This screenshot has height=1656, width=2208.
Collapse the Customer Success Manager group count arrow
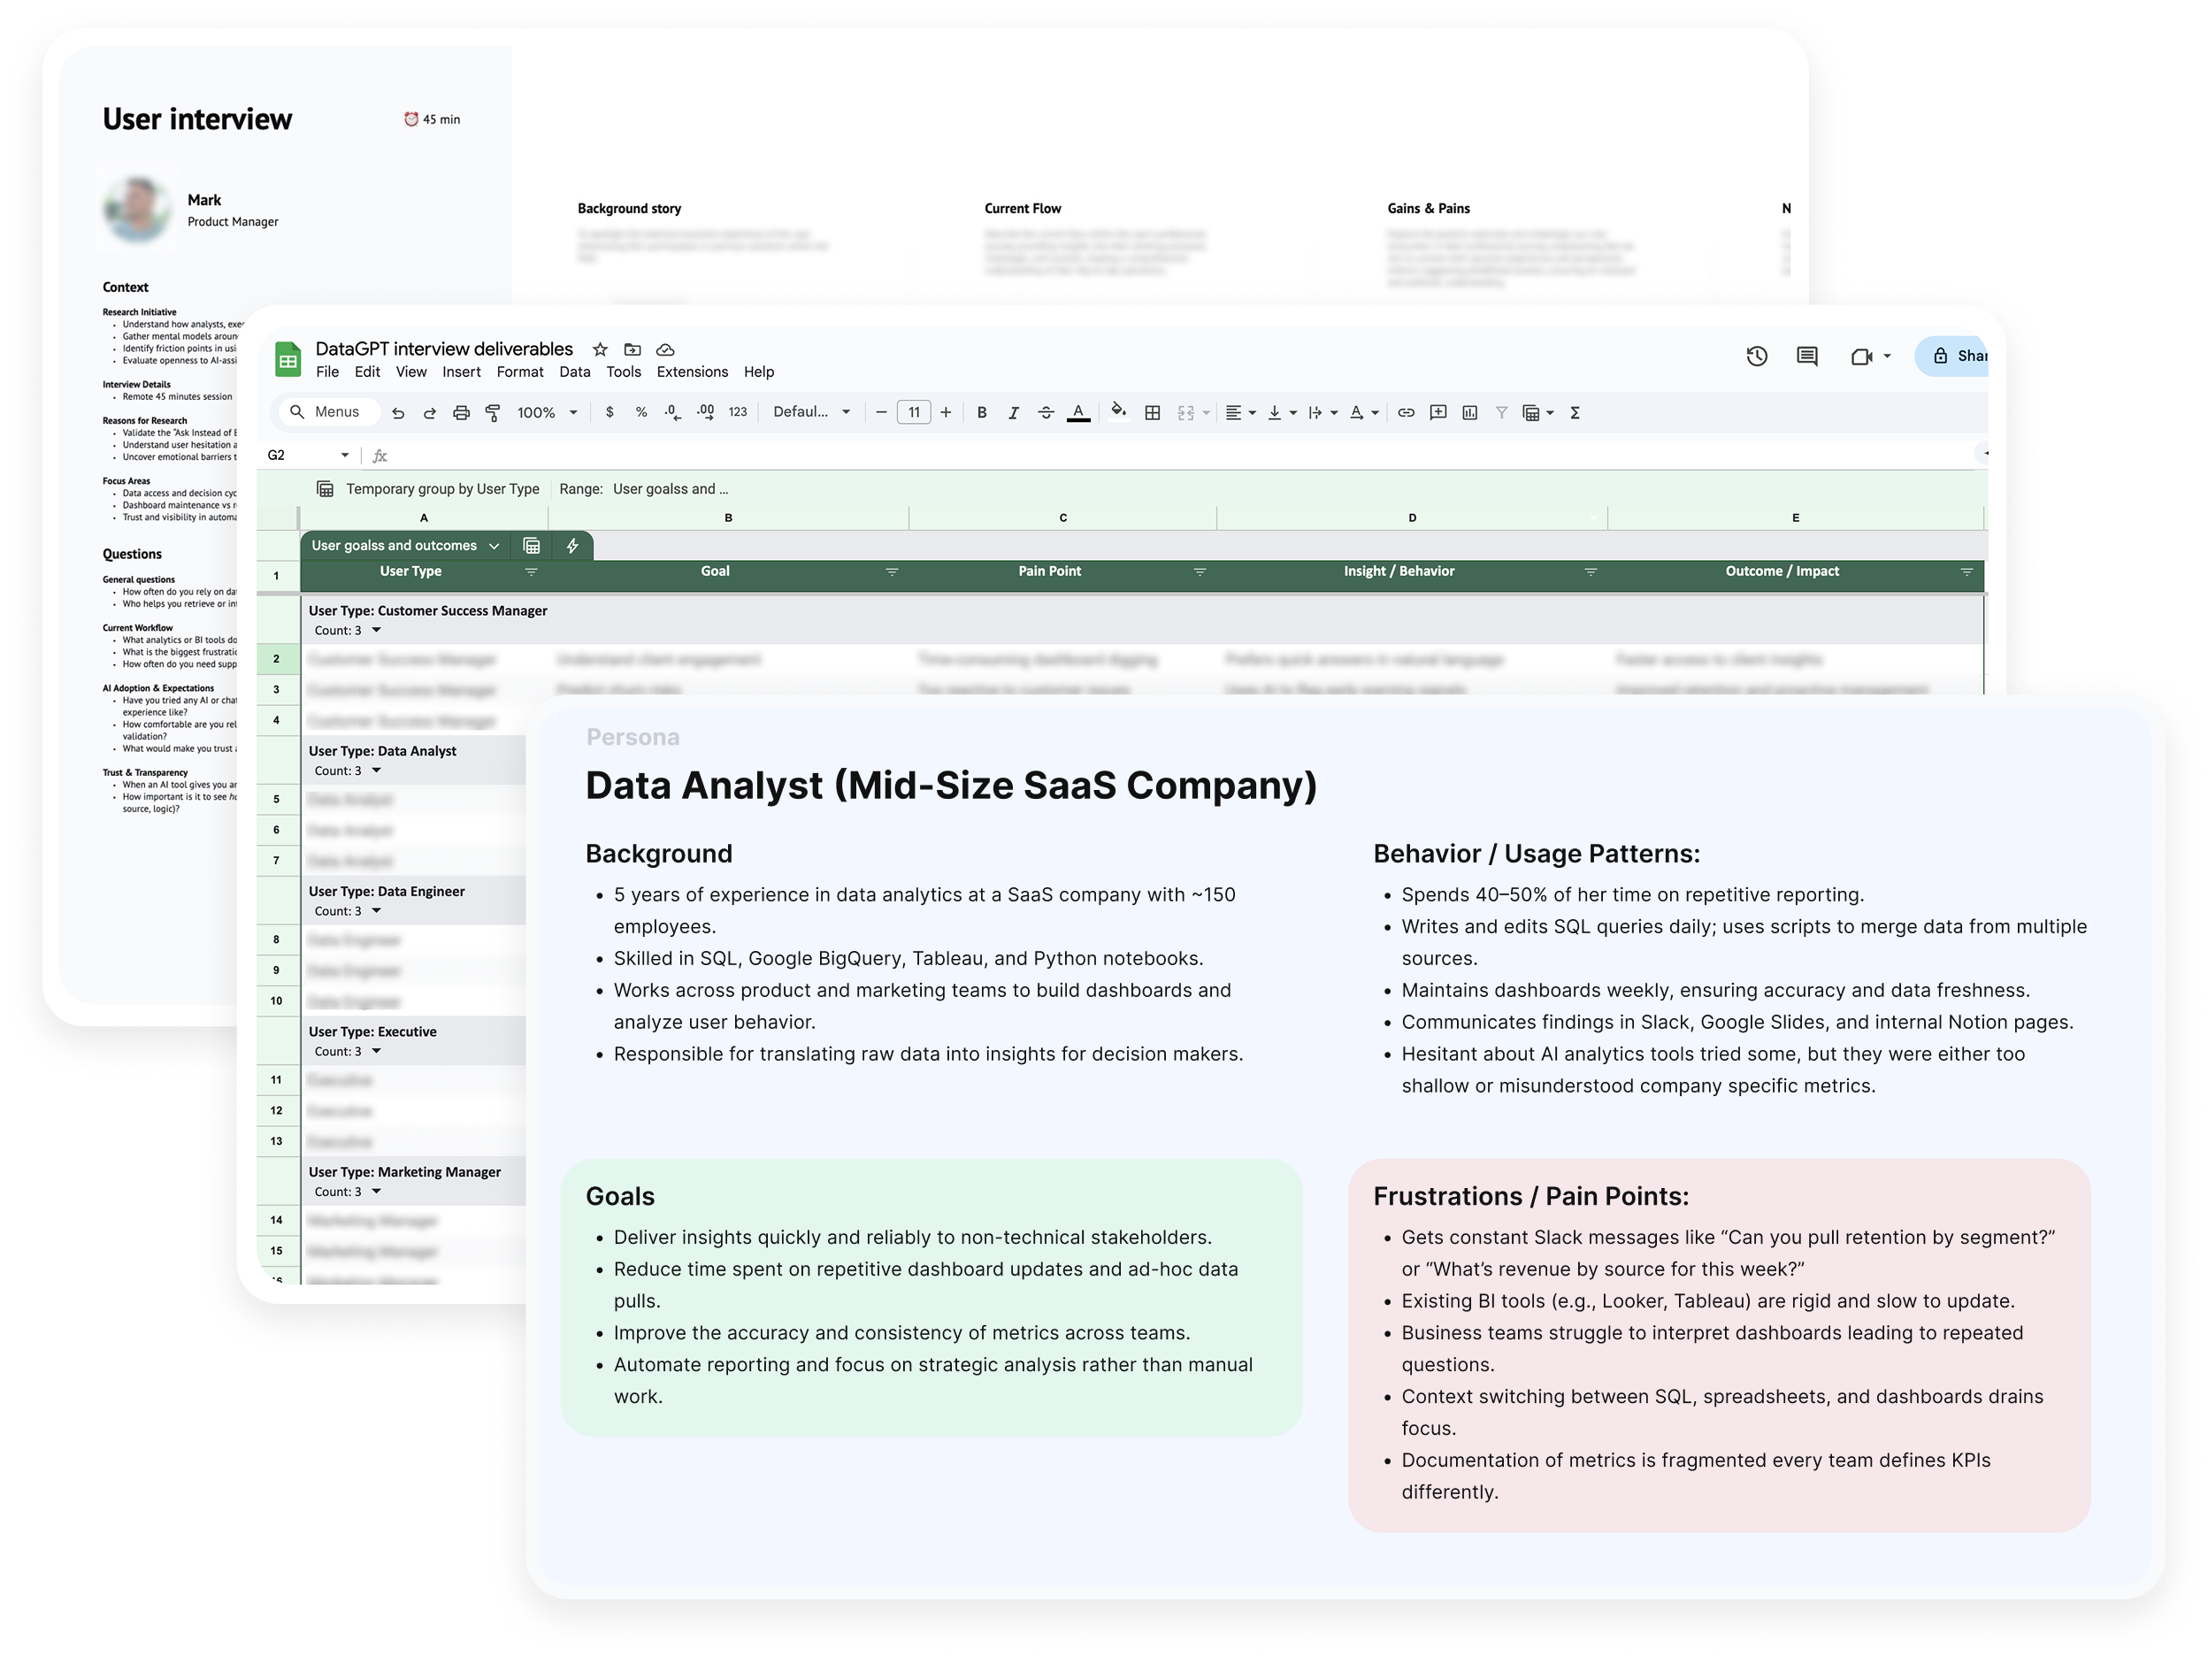point(376,630)
